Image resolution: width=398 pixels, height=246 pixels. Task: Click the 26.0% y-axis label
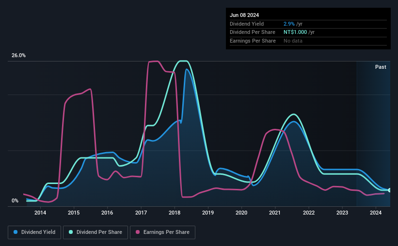pyautogui.click(x=18, y=56)
